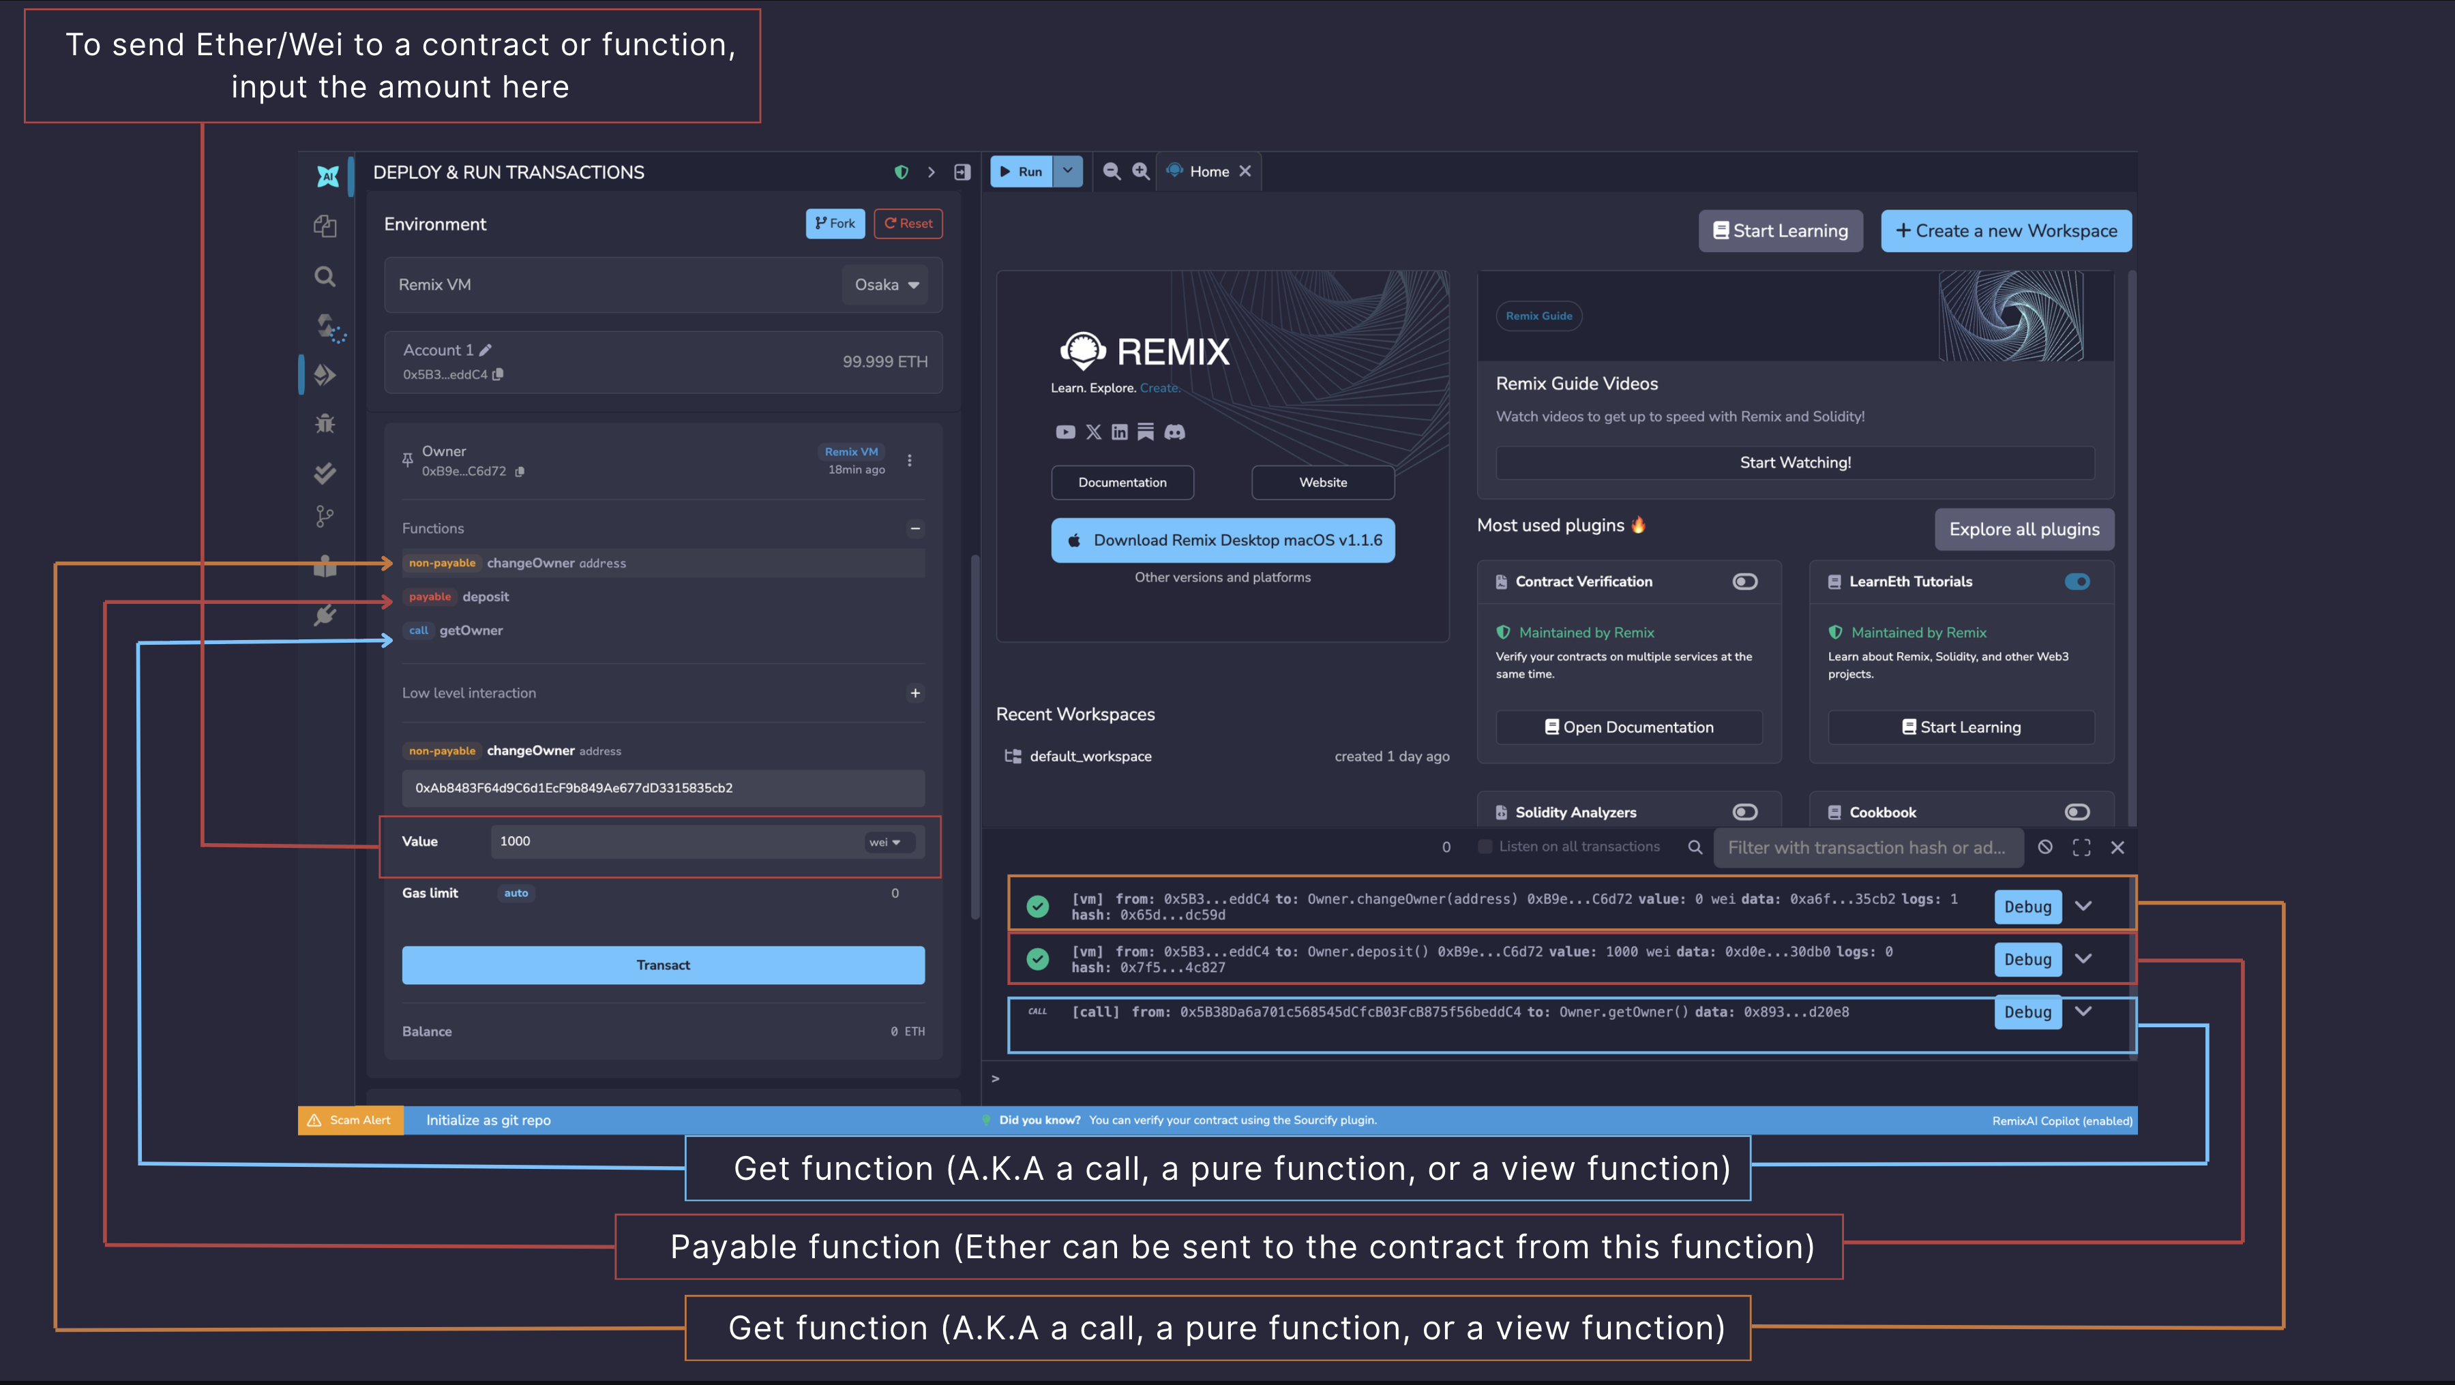Click the Value amount input field
Image resolution: width=2455 pixels, height=1385 pixels.
pyautogui.click(x=676, y=842)
